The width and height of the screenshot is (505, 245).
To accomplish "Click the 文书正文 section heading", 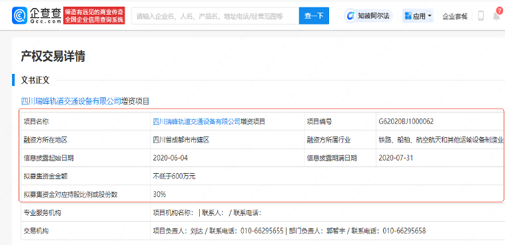I will click(x=35, y=81).
